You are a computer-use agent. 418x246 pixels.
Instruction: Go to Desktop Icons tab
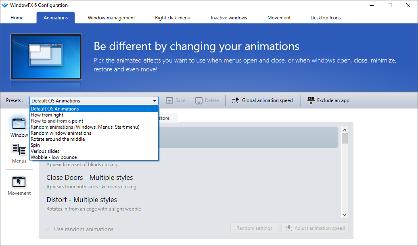(x=326, y=18)
